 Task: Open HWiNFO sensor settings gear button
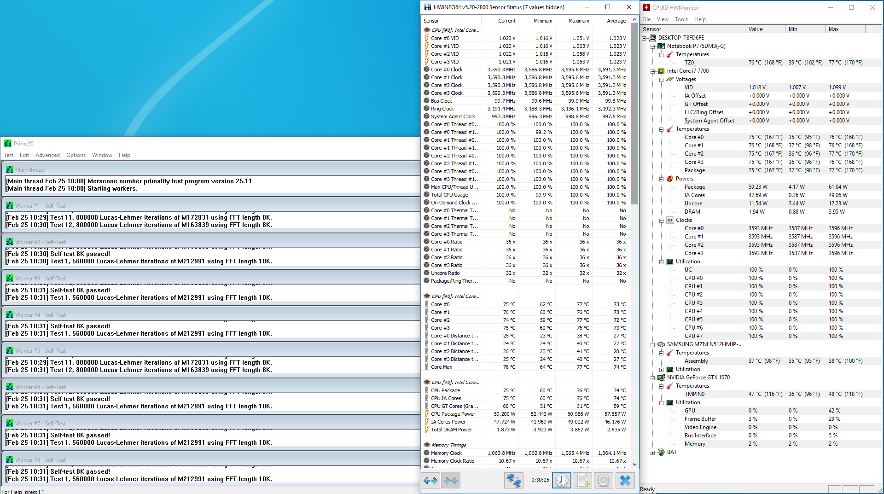coord(603,481)
